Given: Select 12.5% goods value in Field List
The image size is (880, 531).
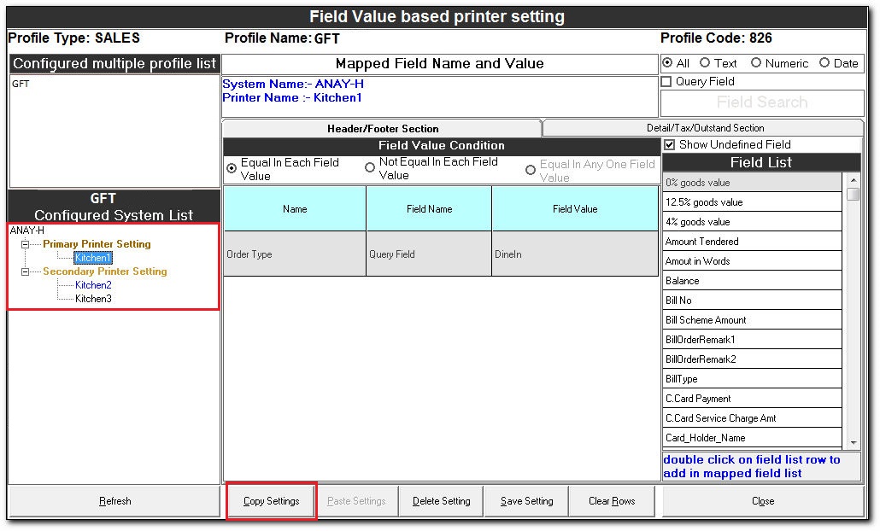Looking at the screenshot, I should pyautogui.click(x=752, y=201).
